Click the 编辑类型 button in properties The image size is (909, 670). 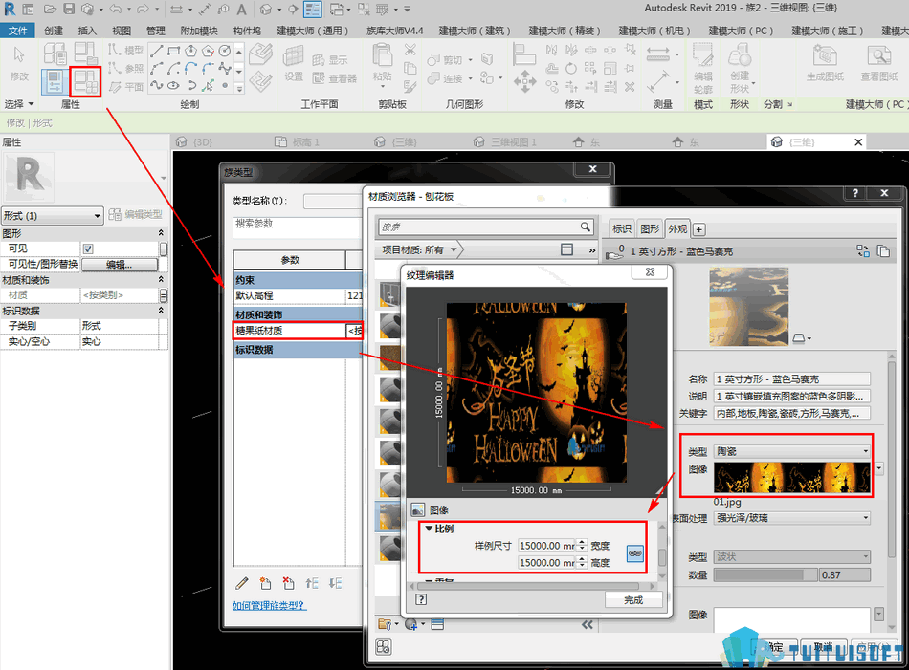[x=136, y=215]
